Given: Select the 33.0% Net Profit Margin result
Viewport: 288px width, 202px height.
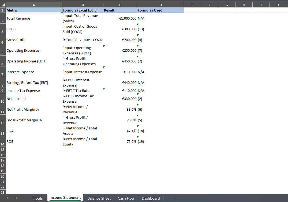Looking at the screenshot, I should pyautogui.click(x=120, y=109).
